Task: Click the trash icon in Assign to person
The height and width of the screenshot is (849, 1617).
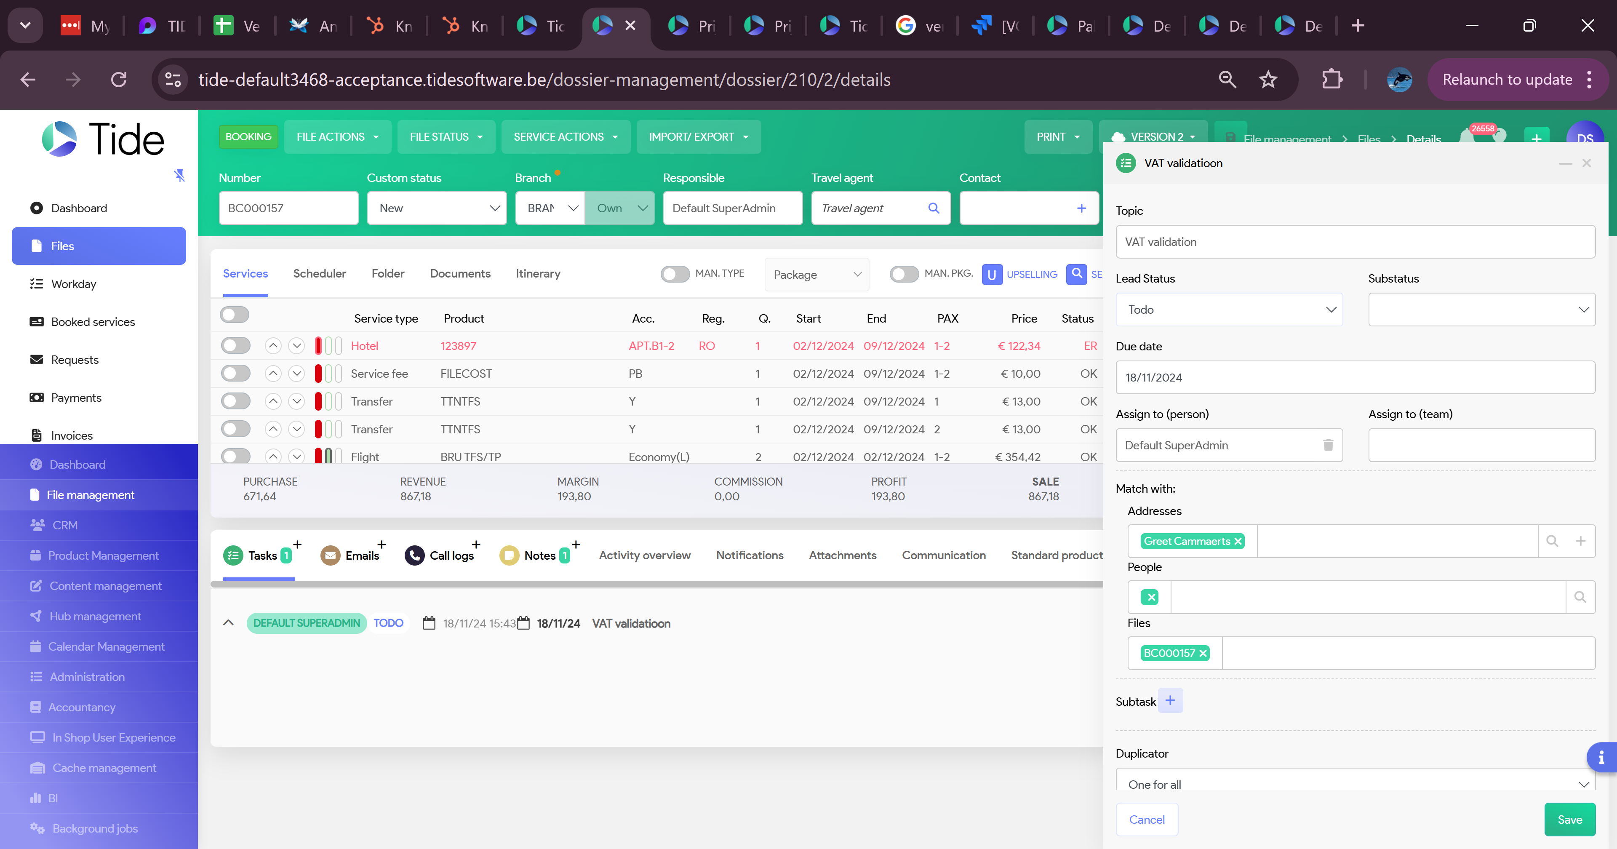Action: pos(1328,445)
